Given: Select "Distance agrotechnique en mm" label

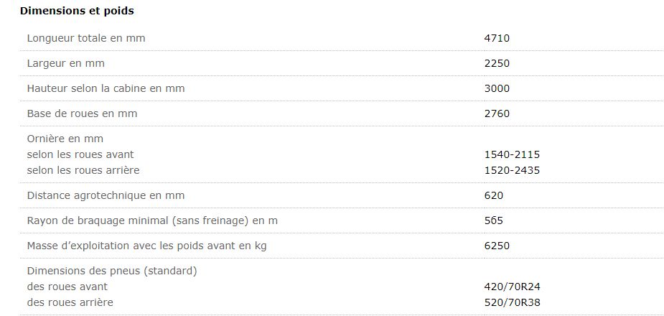Looking at the screenshot, I should point(106,195).
